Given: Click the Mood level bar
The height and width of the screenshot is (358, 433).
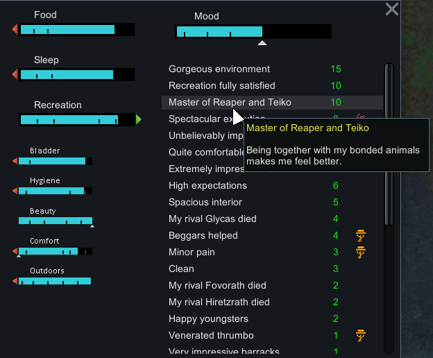Looking at the screenshot, I should click(x=253, y=32).
